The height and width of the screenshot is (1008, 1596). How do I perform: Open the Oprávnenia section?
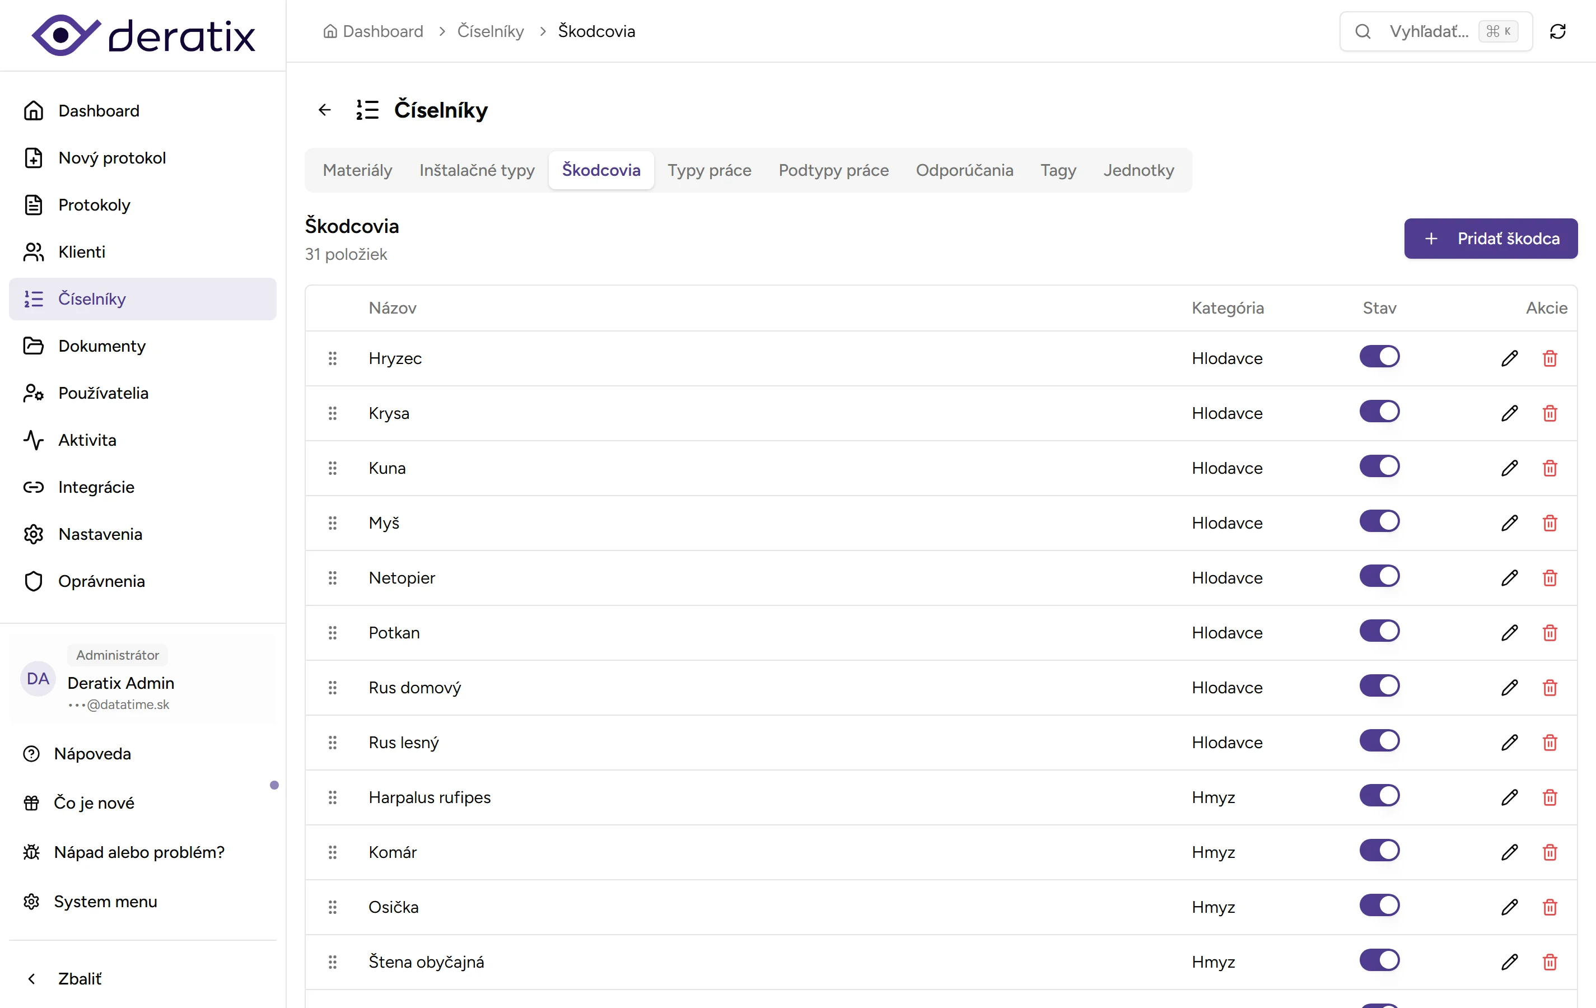101,581
